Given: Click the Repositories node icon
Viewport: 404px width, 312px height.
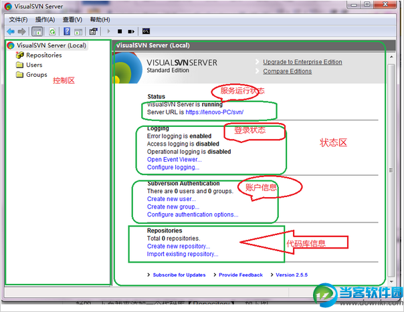Looking at the screenshot, I should pos(19,55).
